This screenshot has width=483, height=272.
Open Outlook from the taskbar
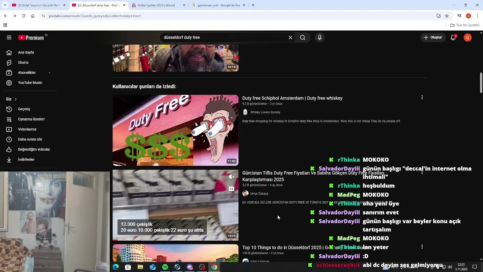[152, 267]
